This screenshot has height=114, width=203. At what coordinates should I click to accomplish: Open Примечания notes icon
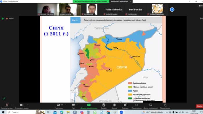[x=165, y=106]
